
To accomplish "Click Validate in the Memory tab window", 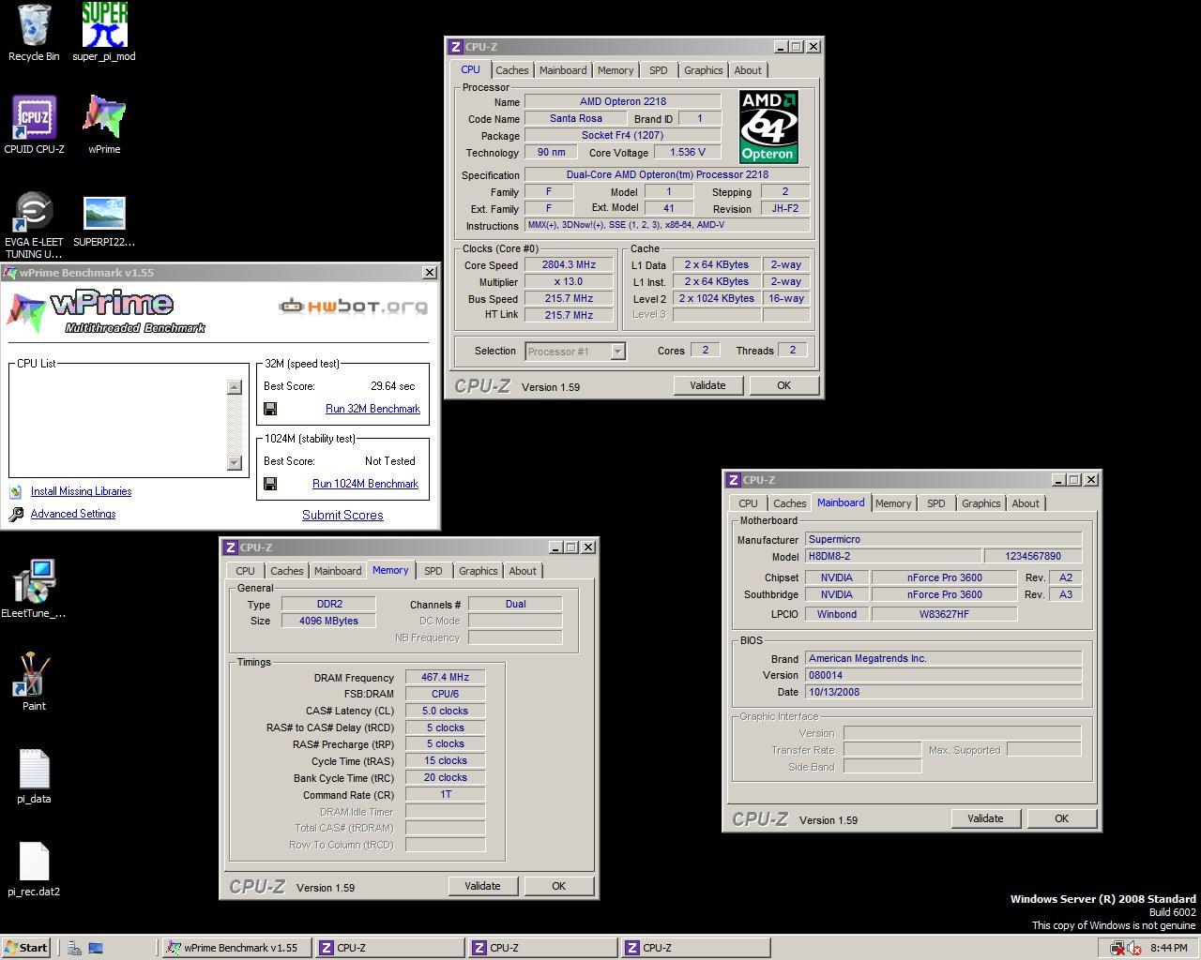I will (x=482, y=886).
